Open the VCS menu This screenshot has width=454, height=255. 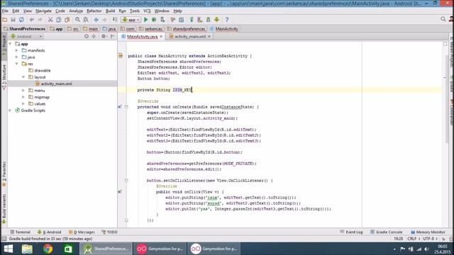147,11
